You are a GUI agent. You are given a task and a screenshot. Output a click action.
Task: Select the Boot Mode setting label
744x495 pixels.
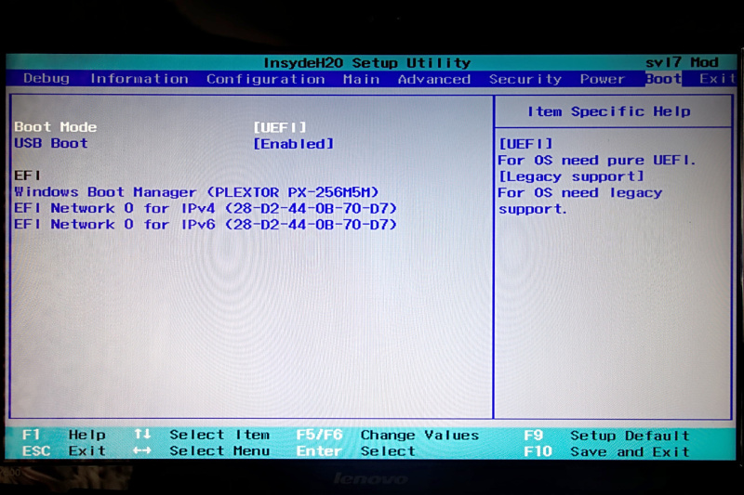(x=56, y=127)
